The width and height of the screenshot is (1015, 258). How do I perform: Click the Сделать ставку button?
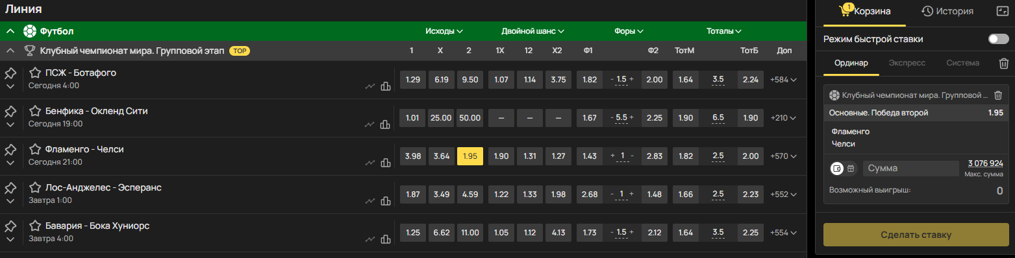tap(916, 235)
